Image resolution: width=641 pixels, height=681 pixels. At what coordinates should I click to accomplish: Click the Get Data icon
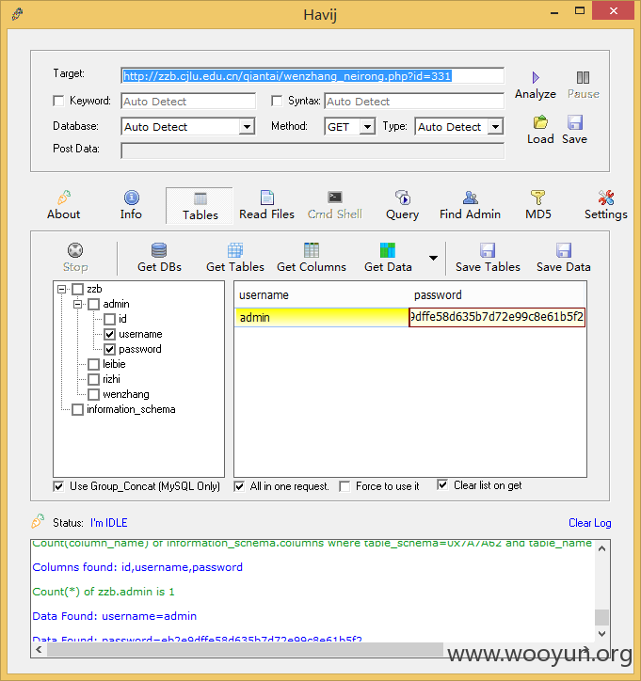388,250
